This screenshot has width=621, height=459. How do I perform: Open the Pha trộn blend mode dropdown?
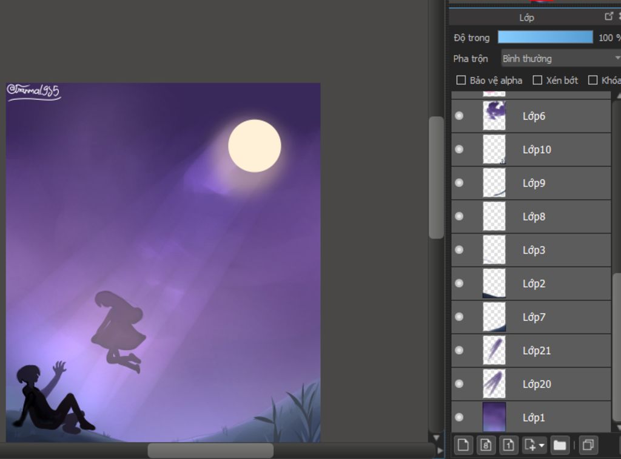tap(560, 59)
